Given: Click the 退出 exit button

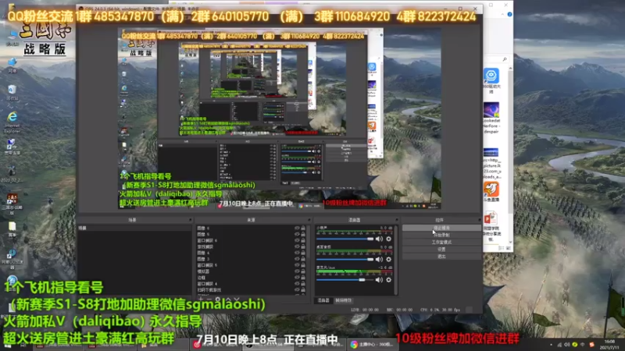Looking at the screenshot, I should click(441, 257).
